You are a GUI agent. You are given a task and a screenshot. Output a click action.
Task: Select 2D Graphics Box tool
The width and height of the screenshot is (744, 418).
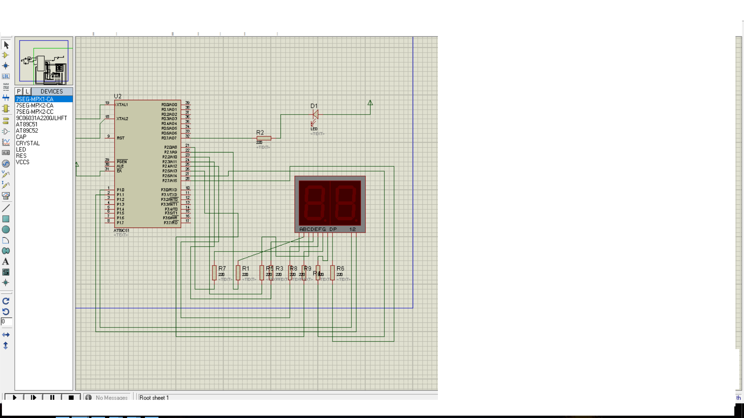[6, 219]
